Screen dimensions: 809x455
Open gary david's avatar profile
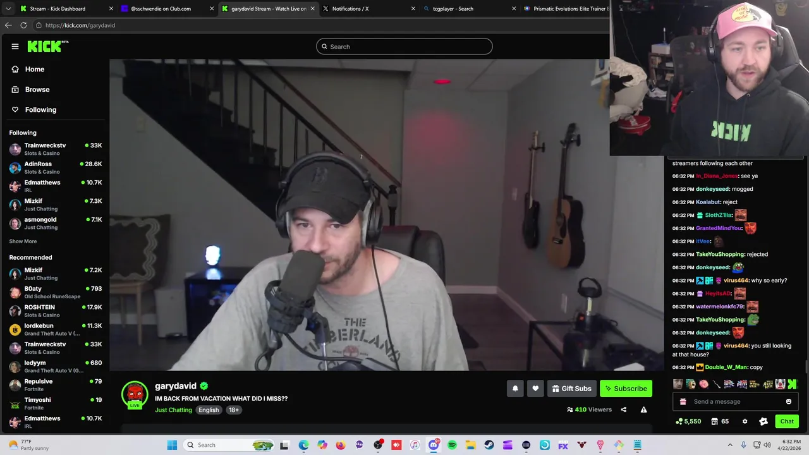135,395
